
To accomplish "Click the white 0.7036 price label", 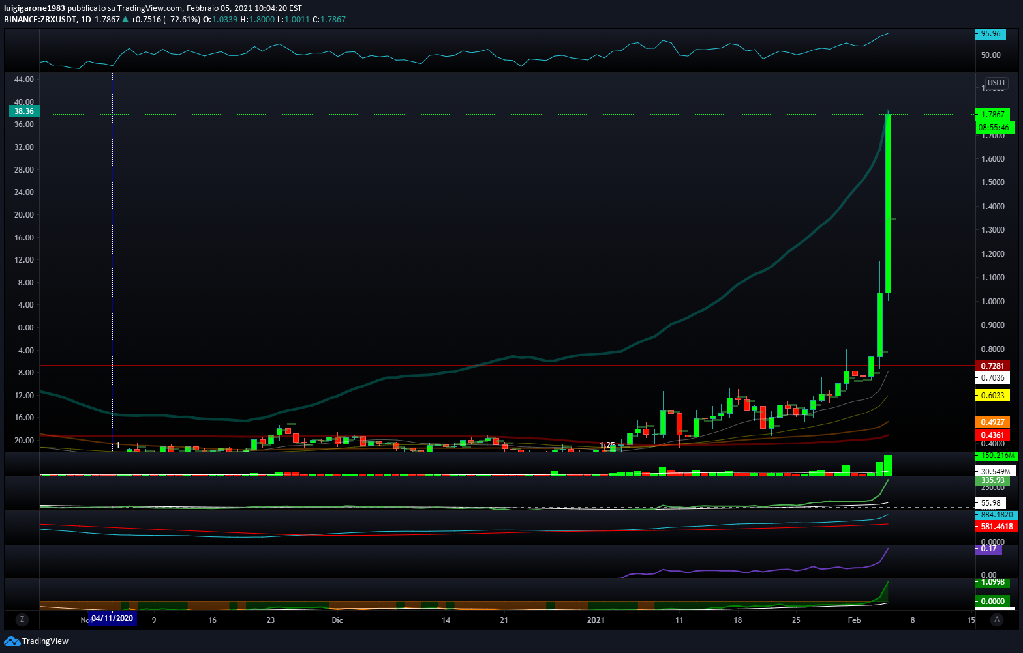I will tap(992, 378).
